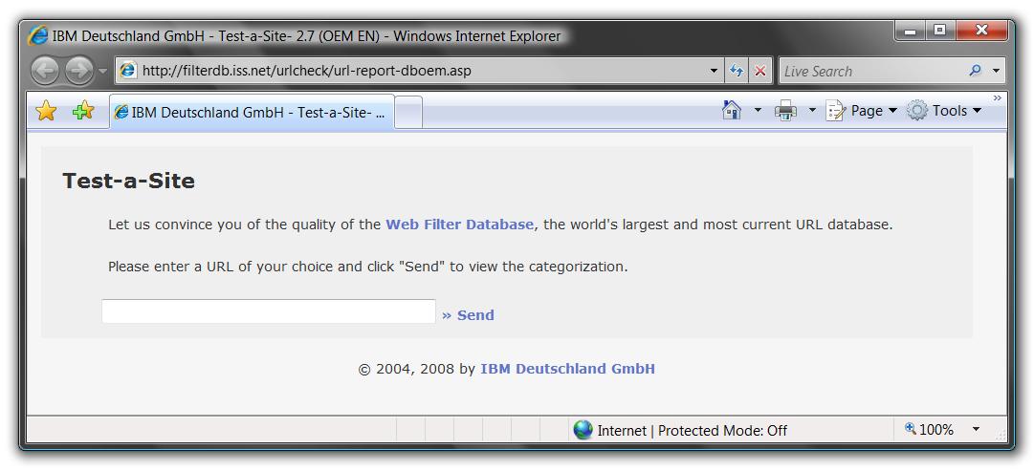Click the Refresh page icon
This screenshot has height=471, width=1034.
(x=737, y=71)
